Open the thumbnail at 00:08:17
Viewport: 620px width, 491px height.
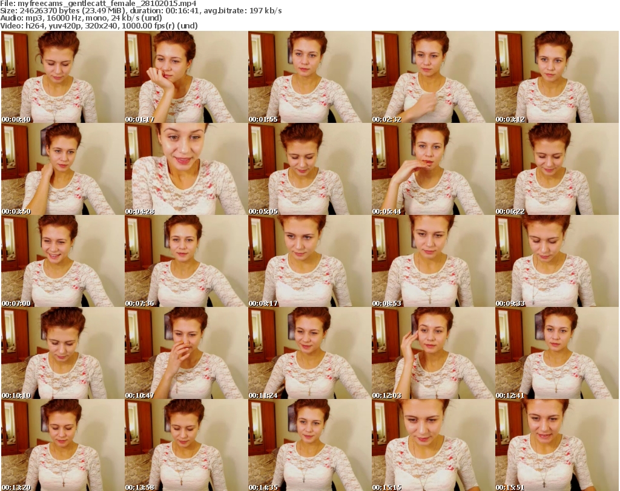[309, 262]
